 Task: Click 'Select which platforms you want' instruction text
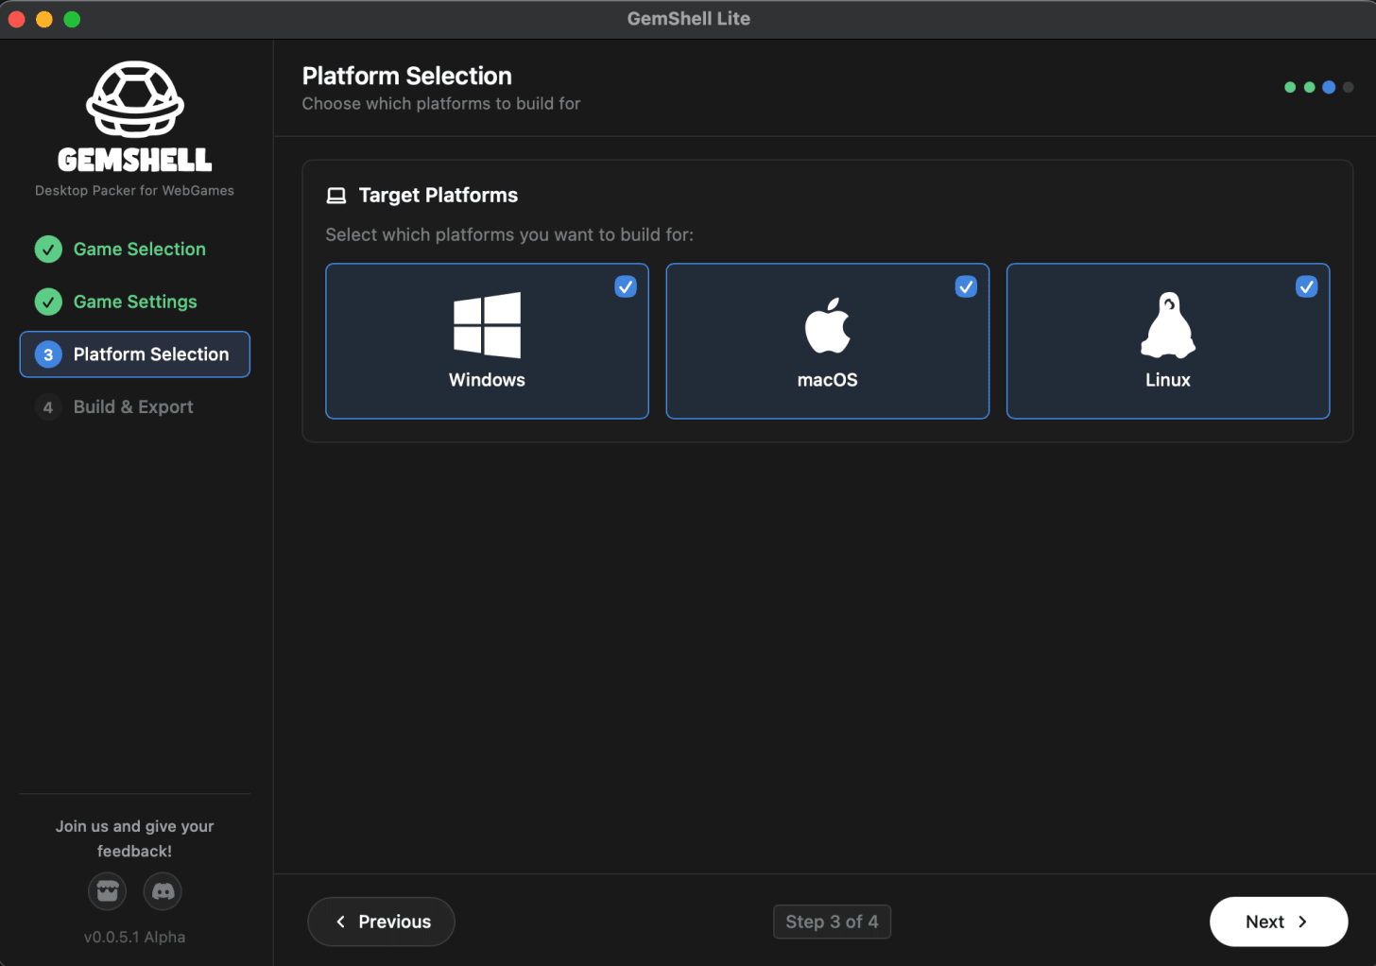tap(509, 234)
